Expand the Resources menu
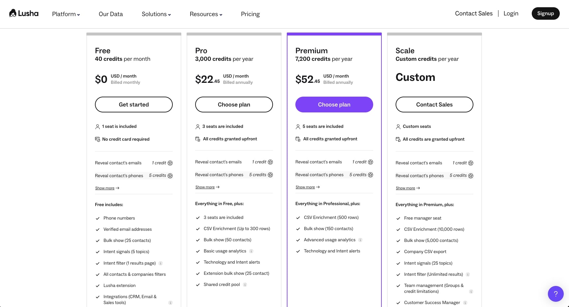The width and height of the screenshot is (569, 307). pyautogui.click(x=206, y=14)
